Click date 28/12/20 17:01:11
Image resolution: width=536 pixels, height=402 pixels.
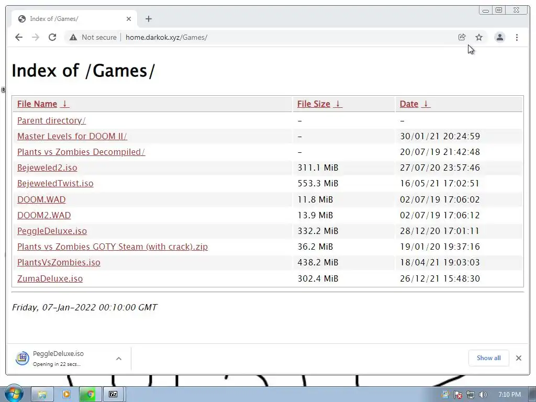[440, 231]
